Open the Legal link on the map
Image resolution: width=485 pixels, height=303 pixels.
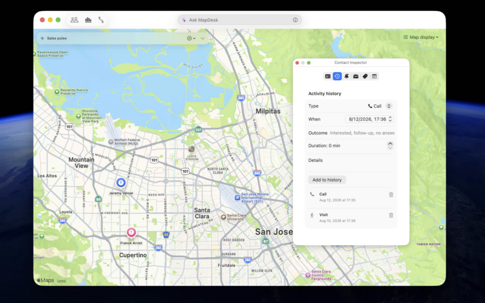61,281
